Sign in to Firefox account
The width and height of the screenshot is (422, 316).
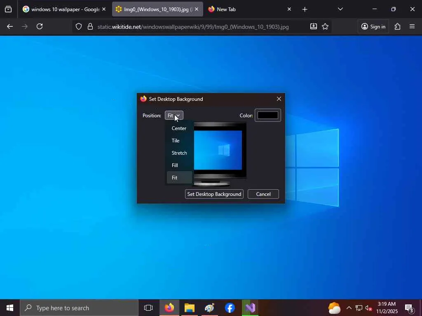point(373,26)
